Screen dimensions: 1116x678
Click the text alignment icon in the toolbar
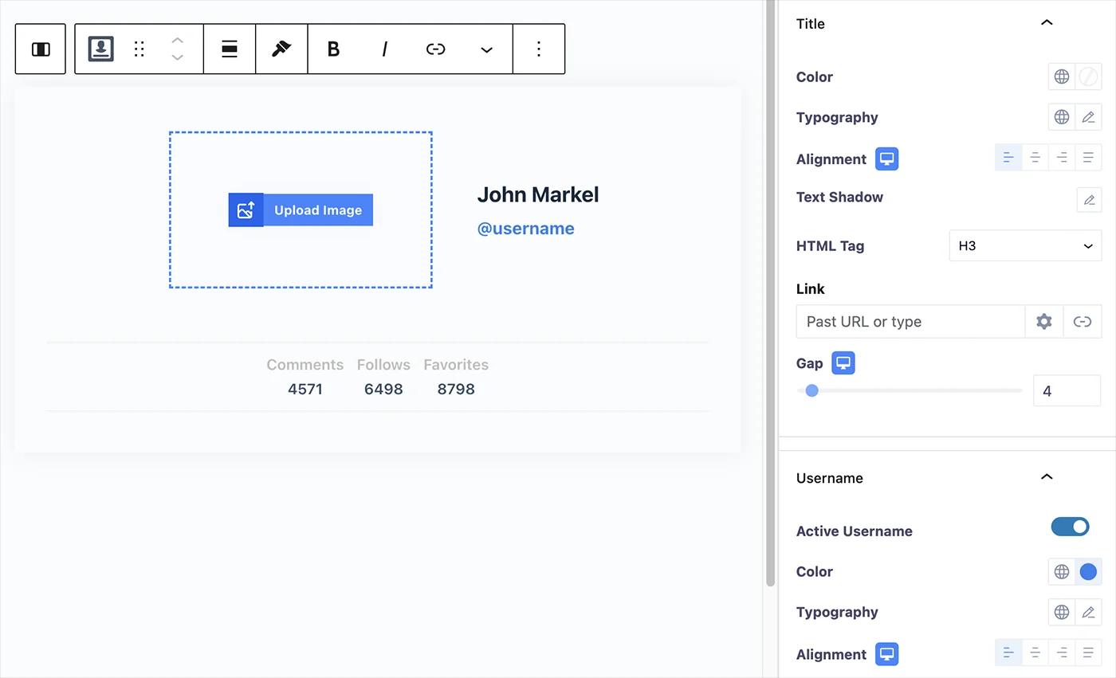pos(229,49)
